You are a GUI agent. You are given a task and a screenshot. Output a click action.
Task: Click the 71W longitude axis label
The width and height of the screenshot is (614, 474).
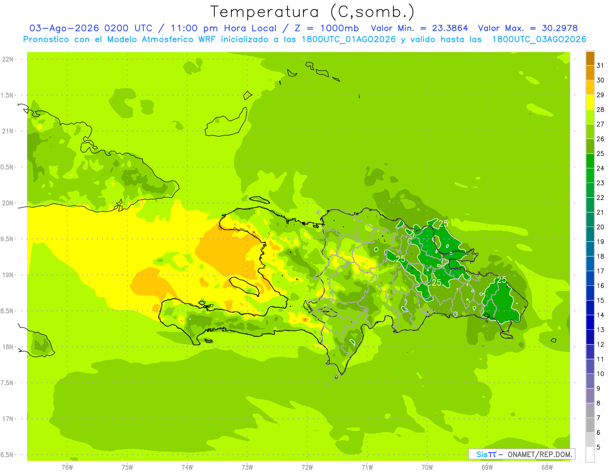click(367, 467)
